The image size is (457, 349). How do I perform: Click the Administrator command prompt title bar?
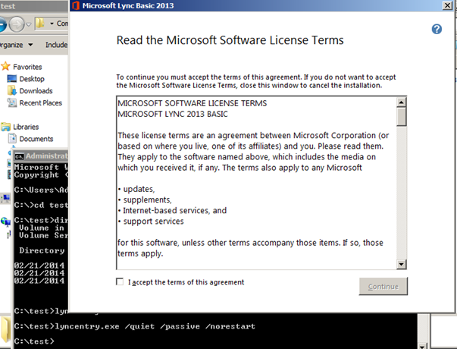[x=41, y=156]
